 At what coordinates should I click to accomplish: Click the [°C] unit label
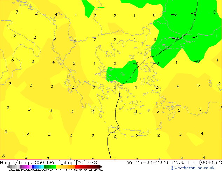(x=81, y=163)
